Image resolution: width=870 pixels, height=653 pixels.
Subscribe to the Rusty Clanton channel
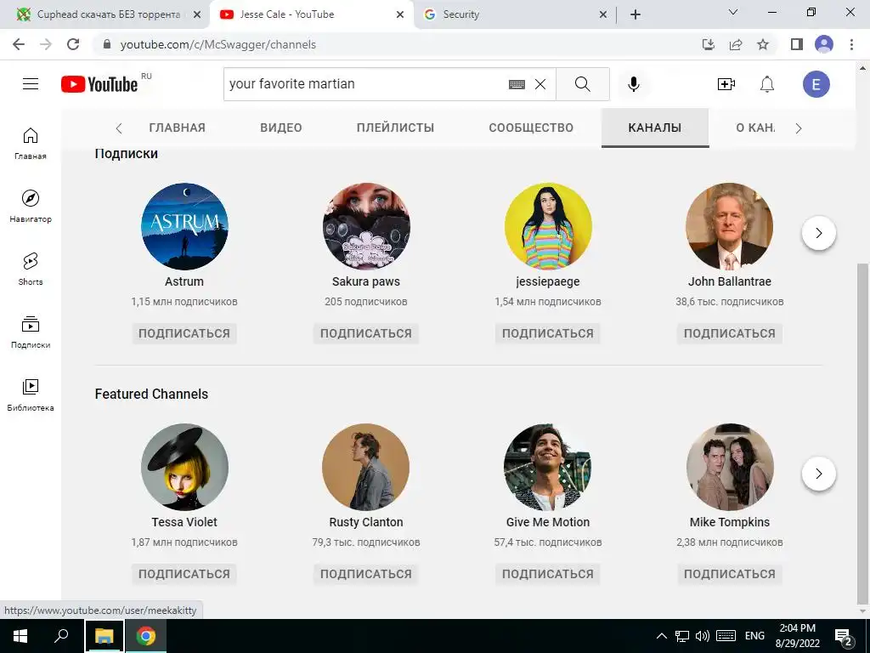366,574
